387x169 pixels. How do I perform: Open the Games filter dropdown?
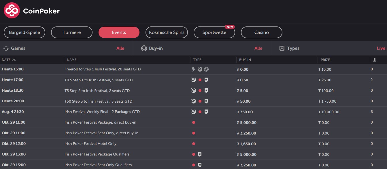coord(66,48)
